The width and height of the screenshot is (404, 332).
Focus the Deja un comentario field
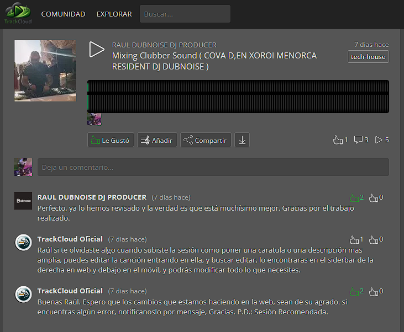point(213,167)
